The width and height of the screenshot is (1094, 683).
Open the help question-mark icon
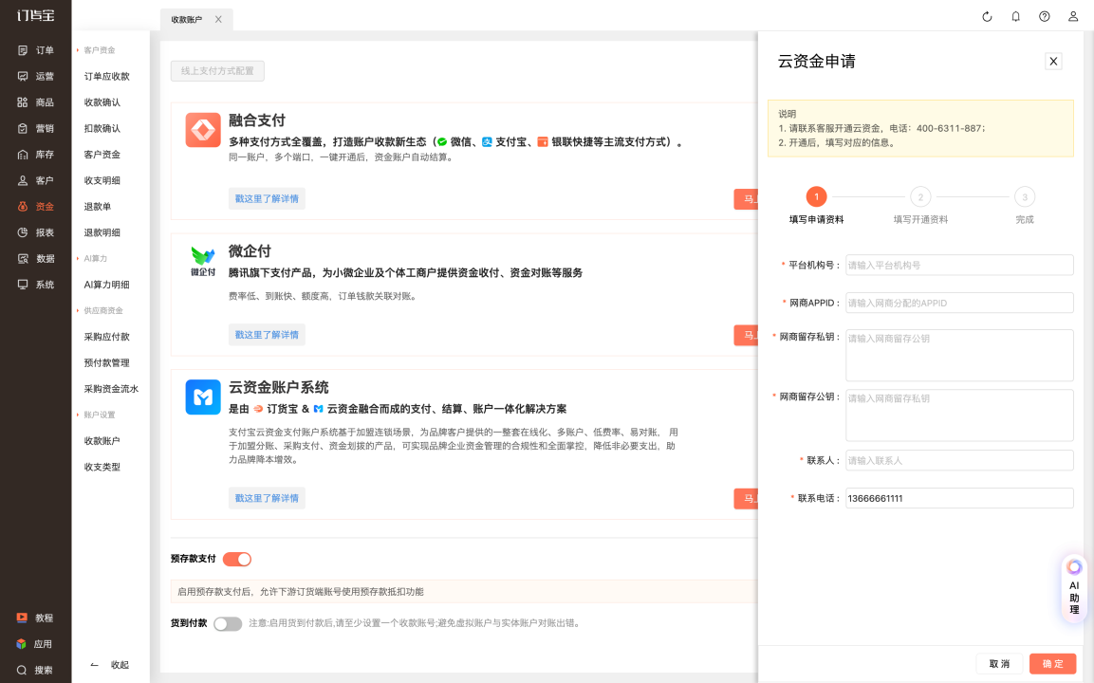[1045, 17]
